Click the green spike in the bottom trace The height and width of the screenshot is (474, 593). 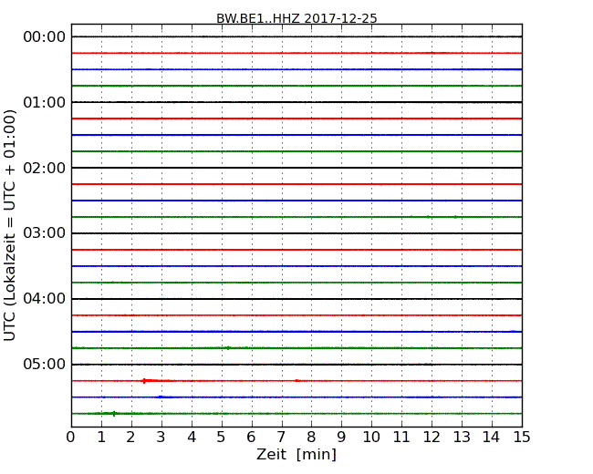[114, 414]
